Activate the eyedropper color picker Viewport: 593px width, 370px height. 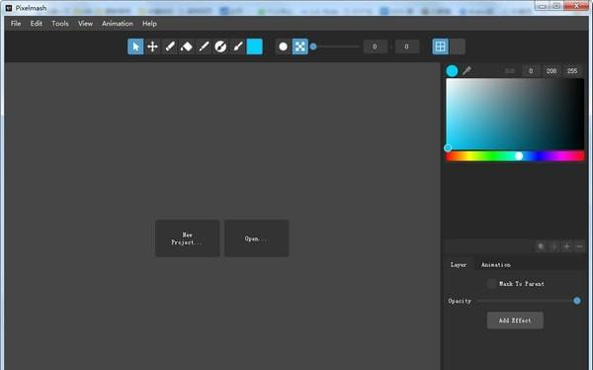tap(466, 71)
